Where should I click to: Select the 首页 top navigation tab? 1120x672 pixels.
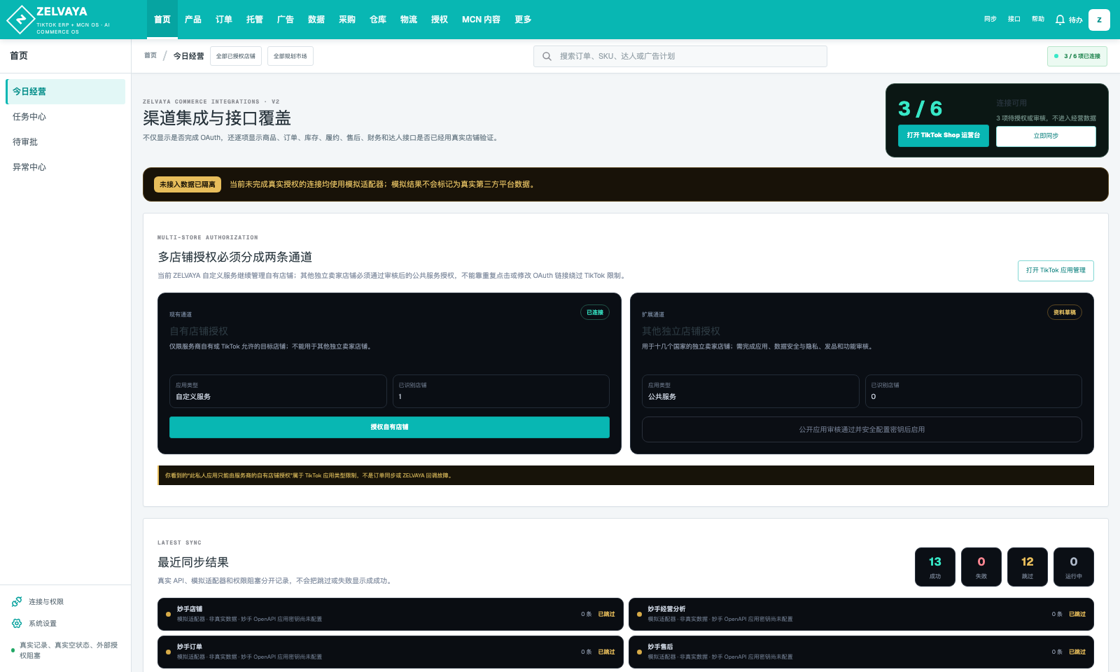click(162, 20)
